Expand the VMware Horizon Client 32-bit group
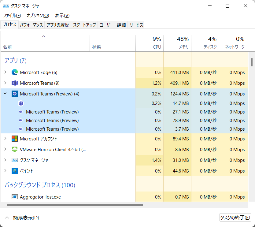 tap(5, 149)
